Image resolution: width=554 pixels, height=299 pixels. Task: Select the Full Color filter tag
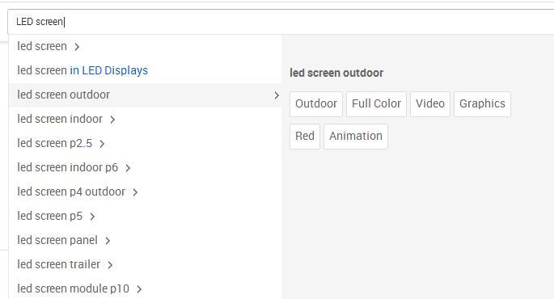pos(376,103)
